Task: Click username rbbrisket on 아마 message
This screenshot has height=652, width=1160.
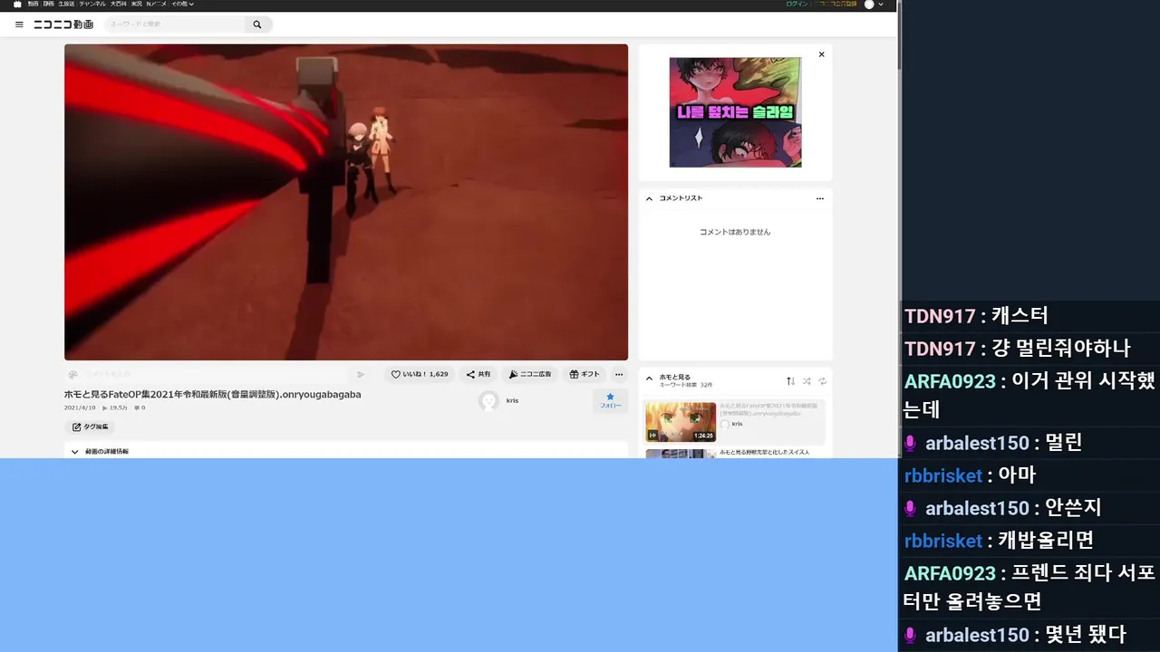Action: pyautogui.click(x=943, y=475)
